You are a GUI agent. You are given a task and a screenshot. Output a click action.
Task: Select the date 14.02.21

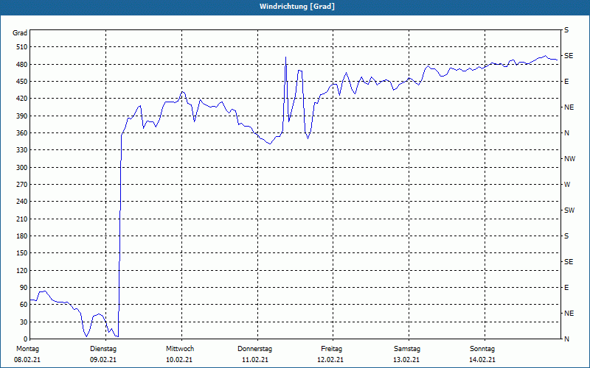(482, 360)
